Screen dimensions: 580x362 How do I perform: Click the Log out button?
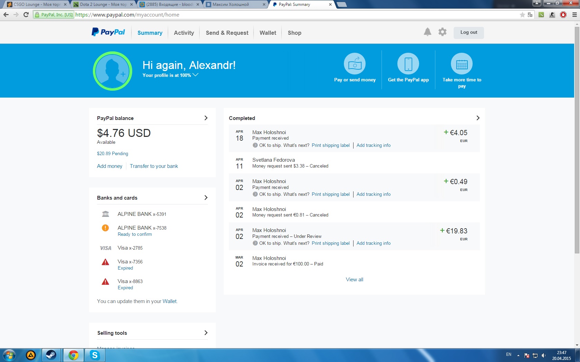coord(468,32)
